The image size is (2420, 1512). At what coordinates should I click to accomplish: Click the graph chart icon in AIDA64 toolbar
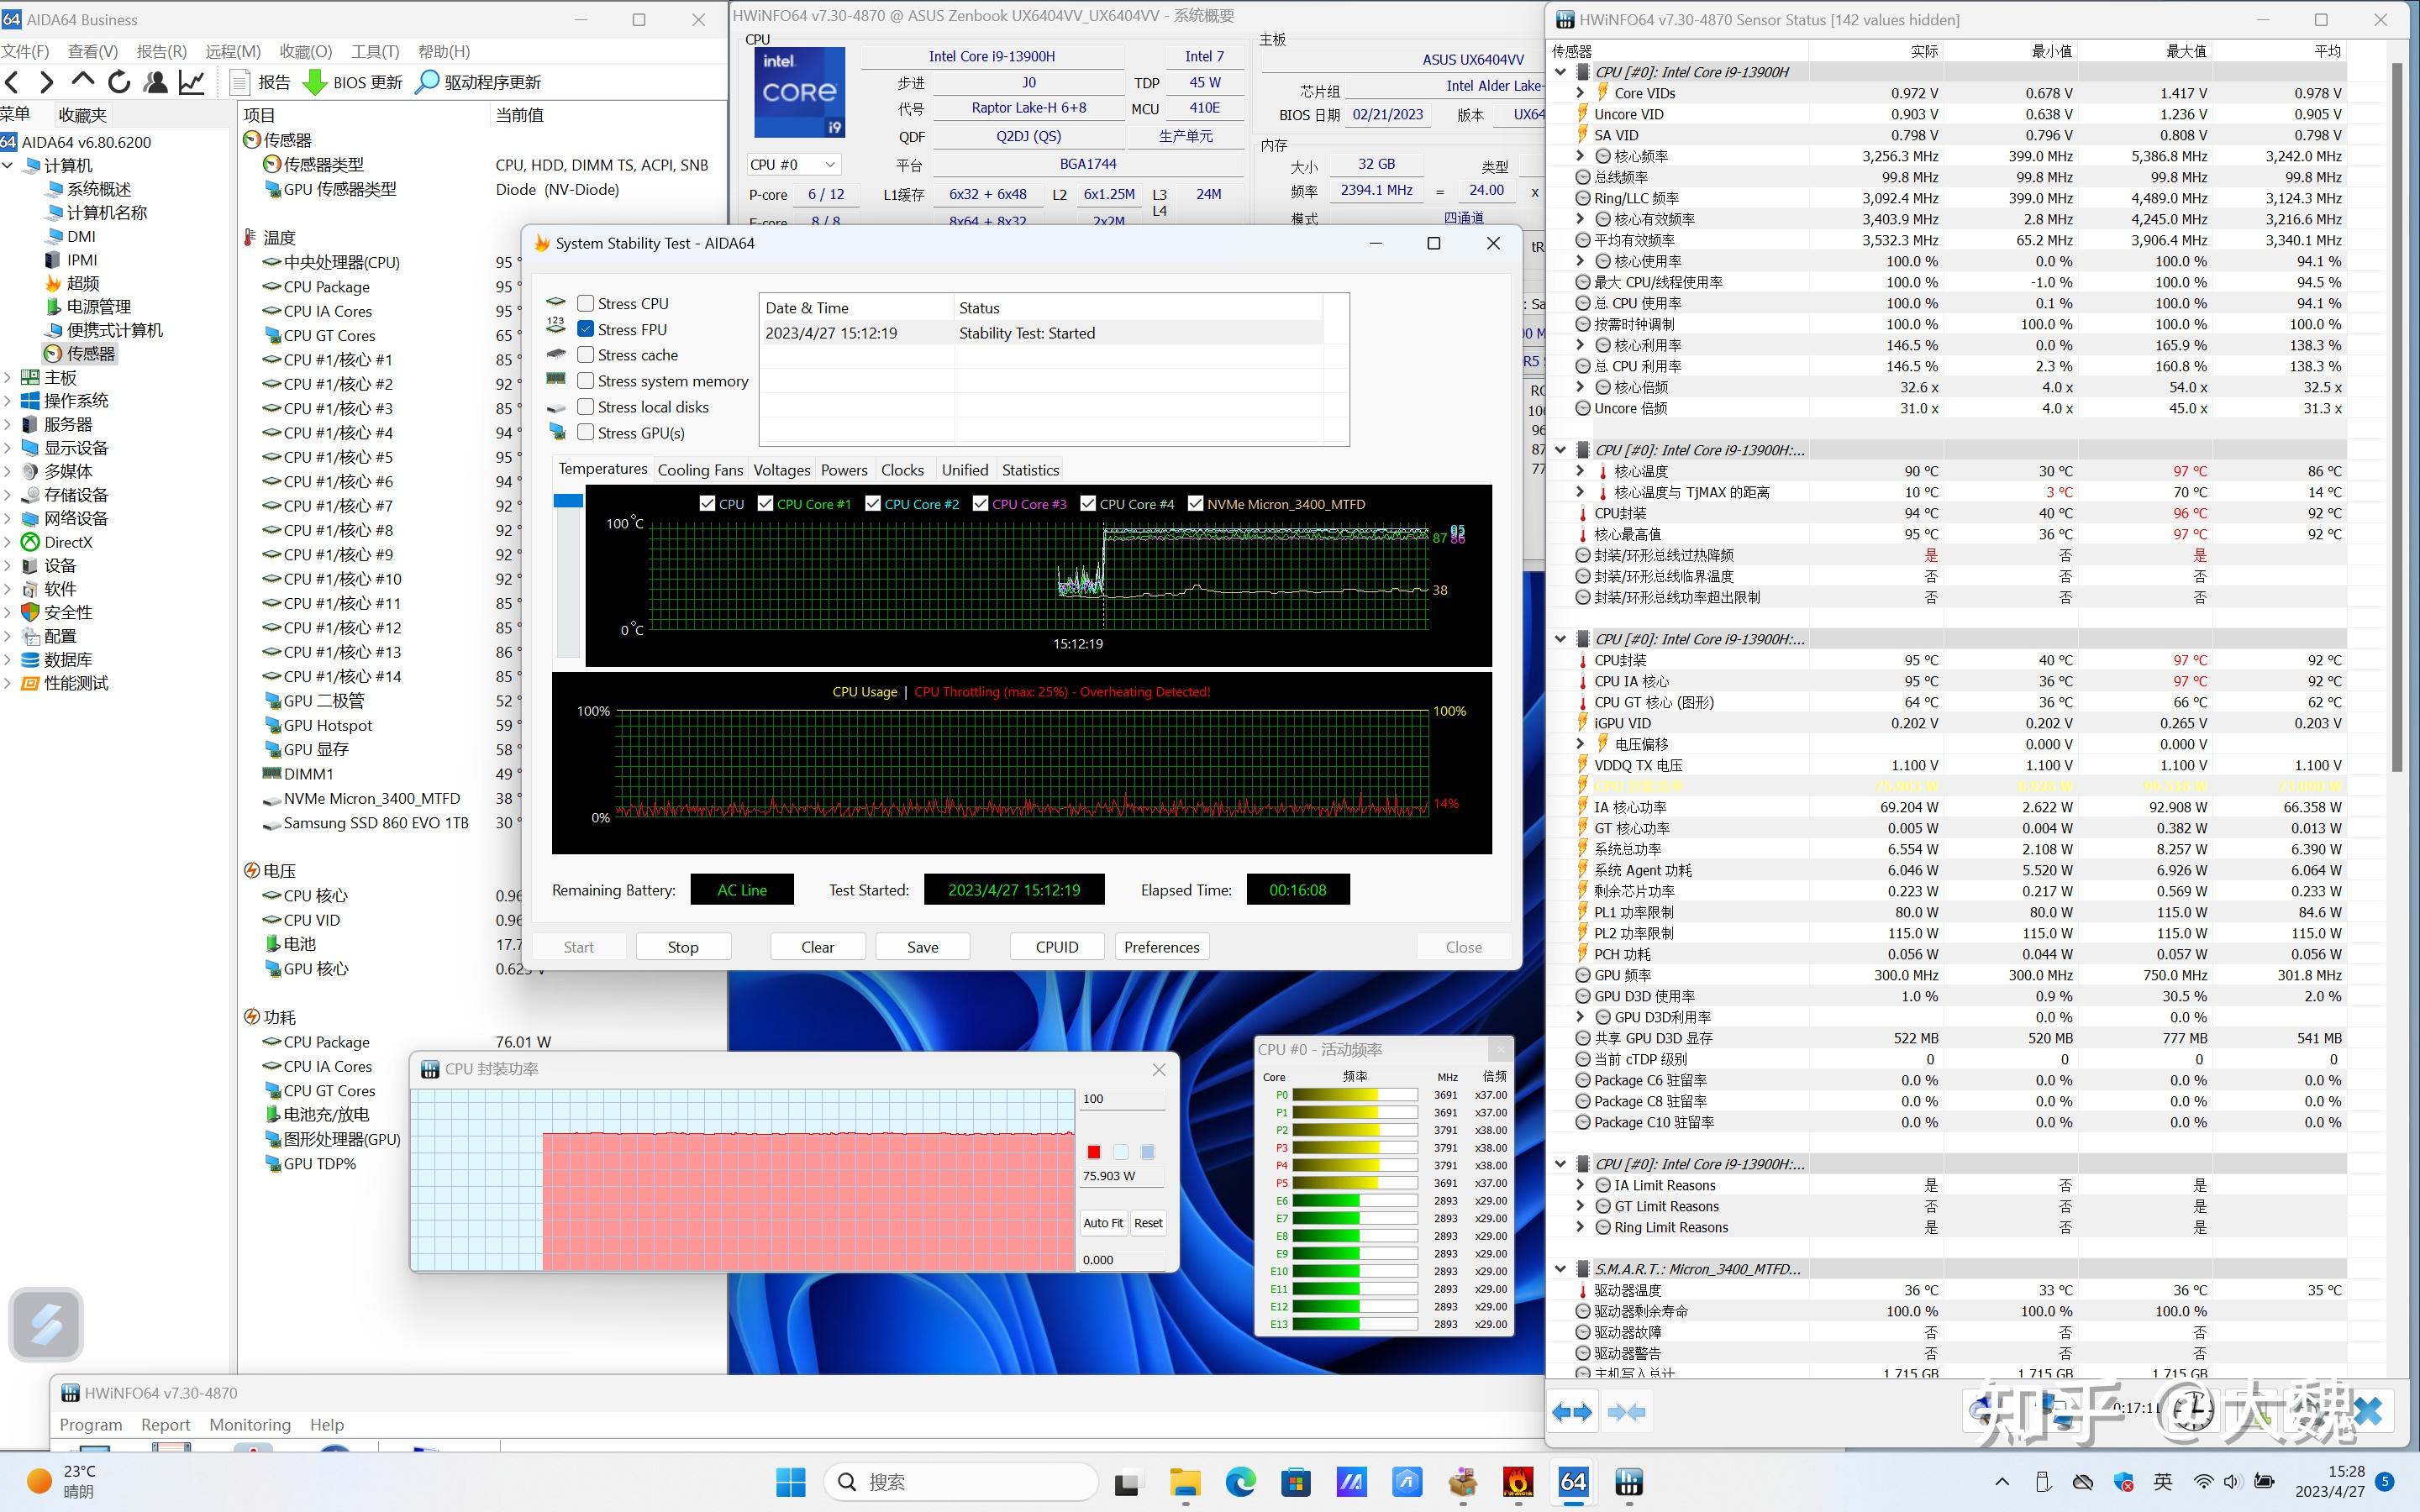click(192, 82)
